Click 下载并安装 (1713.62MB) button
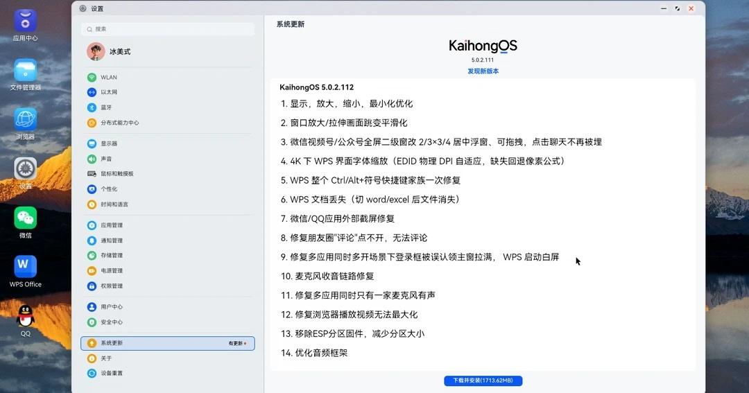The height and width of the screenshot is (393, 749). pyautogui.click(x=483, y=381)
